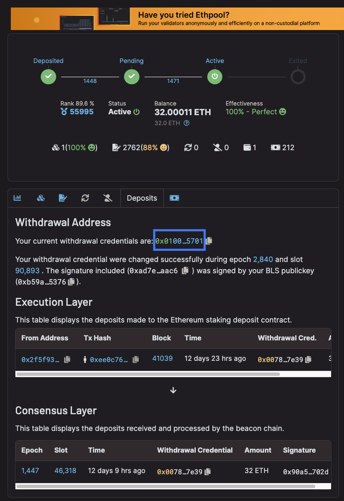The image size is (344, 501).
Task: Copy signature 0xad7e…aac6
Action: pyautogui.click(x=185, y=271)
